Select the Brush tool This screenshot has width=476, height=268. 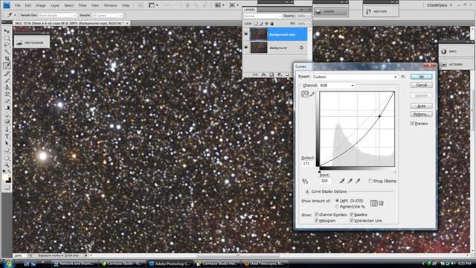point(7,80)
